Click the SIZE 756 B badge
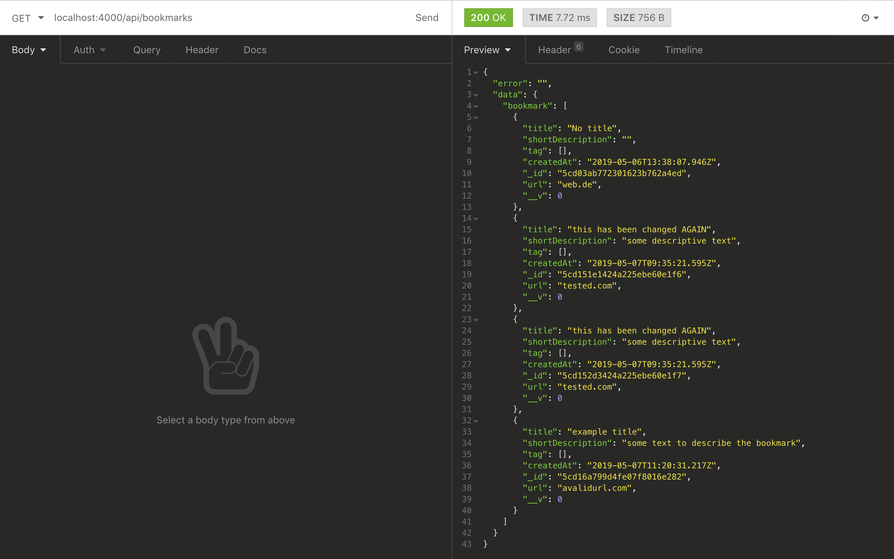The width and height of the screenshot is (894, 559). pyautogui.click(x=639, y=17)
